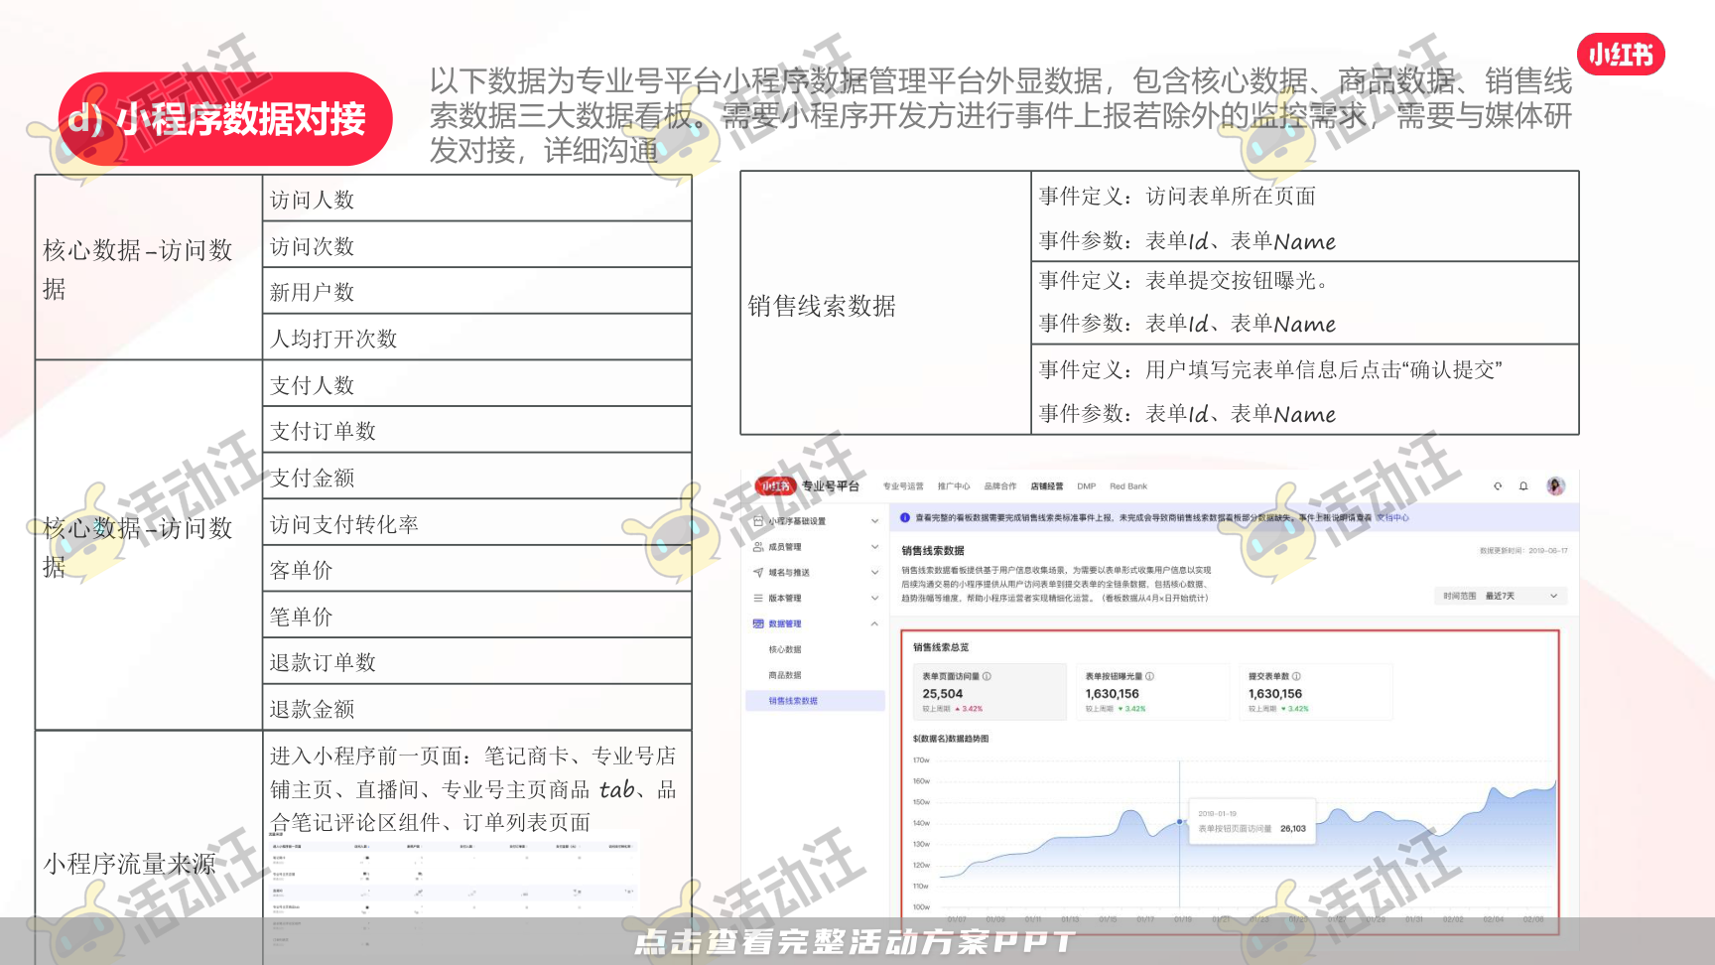Click the 域名与推送 paper-plane icon

click(x=758, y=573)
